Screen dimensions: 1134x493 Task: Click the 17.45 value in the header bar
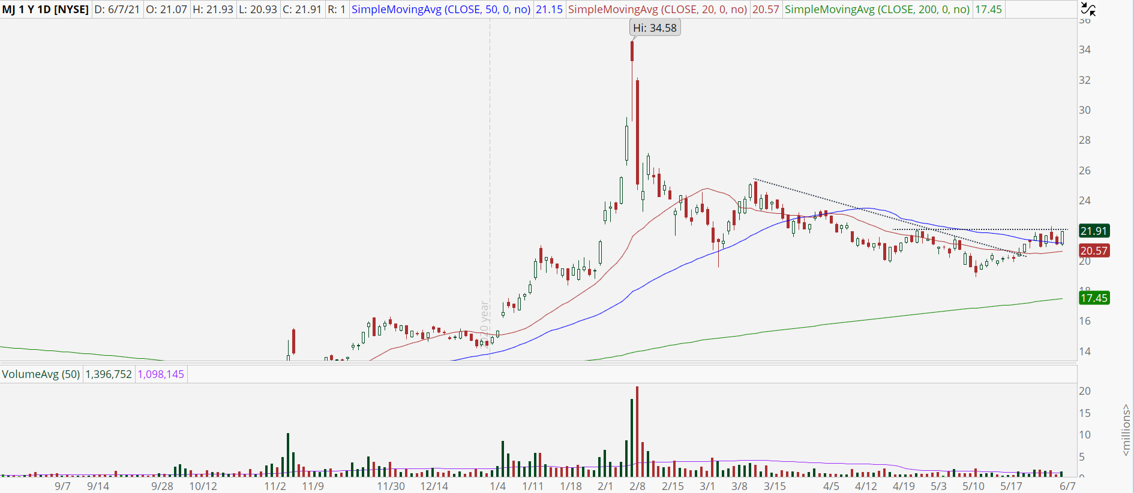[988, 10]
